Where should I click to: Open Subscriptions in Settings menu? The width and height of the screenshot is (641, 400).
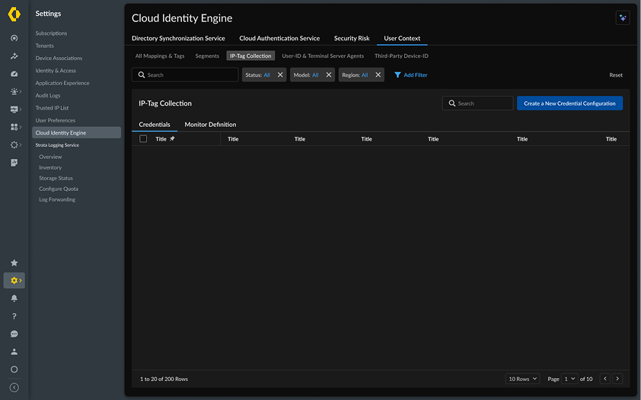coord(51,33)
